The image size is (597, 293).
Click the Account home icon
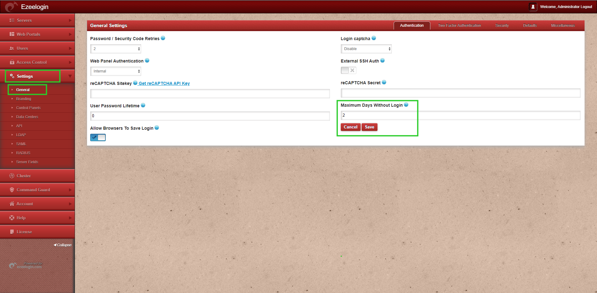tap(12, 204)
